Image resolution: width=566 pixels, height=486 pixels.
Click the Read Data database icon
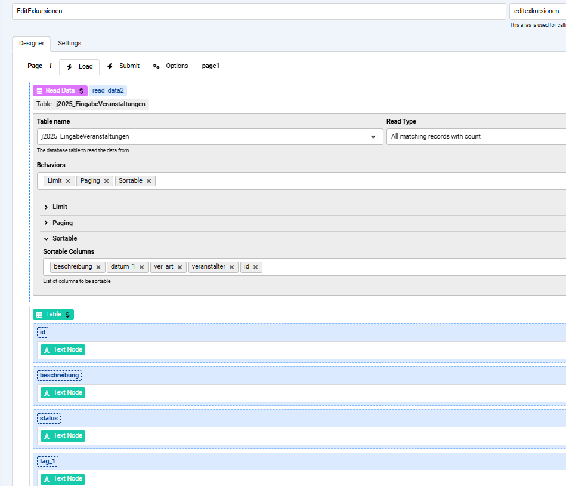39,91
